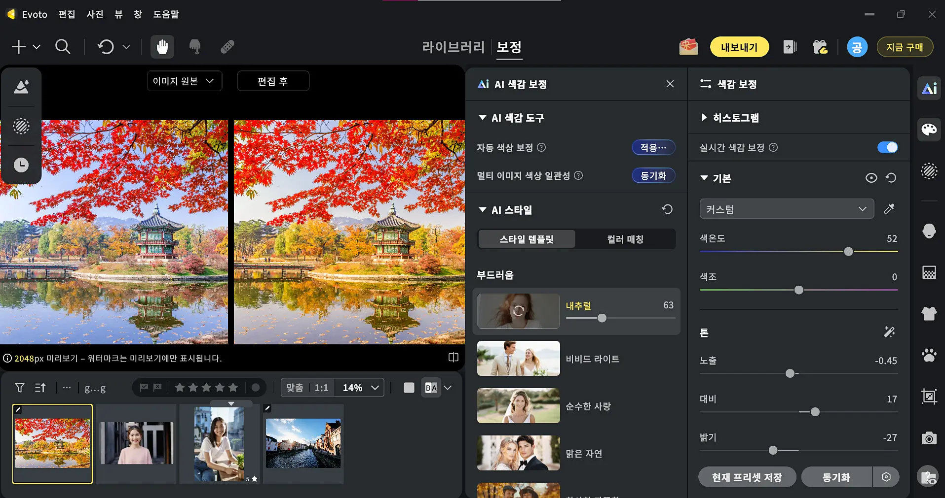
Task: Toggle the before/after comparison view
Action: point(453,357)
